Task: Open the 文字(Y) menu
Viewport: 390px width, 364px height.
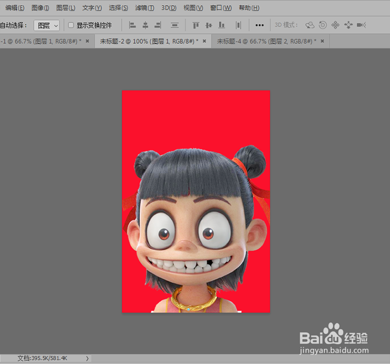Action: [x=92, y=8]
